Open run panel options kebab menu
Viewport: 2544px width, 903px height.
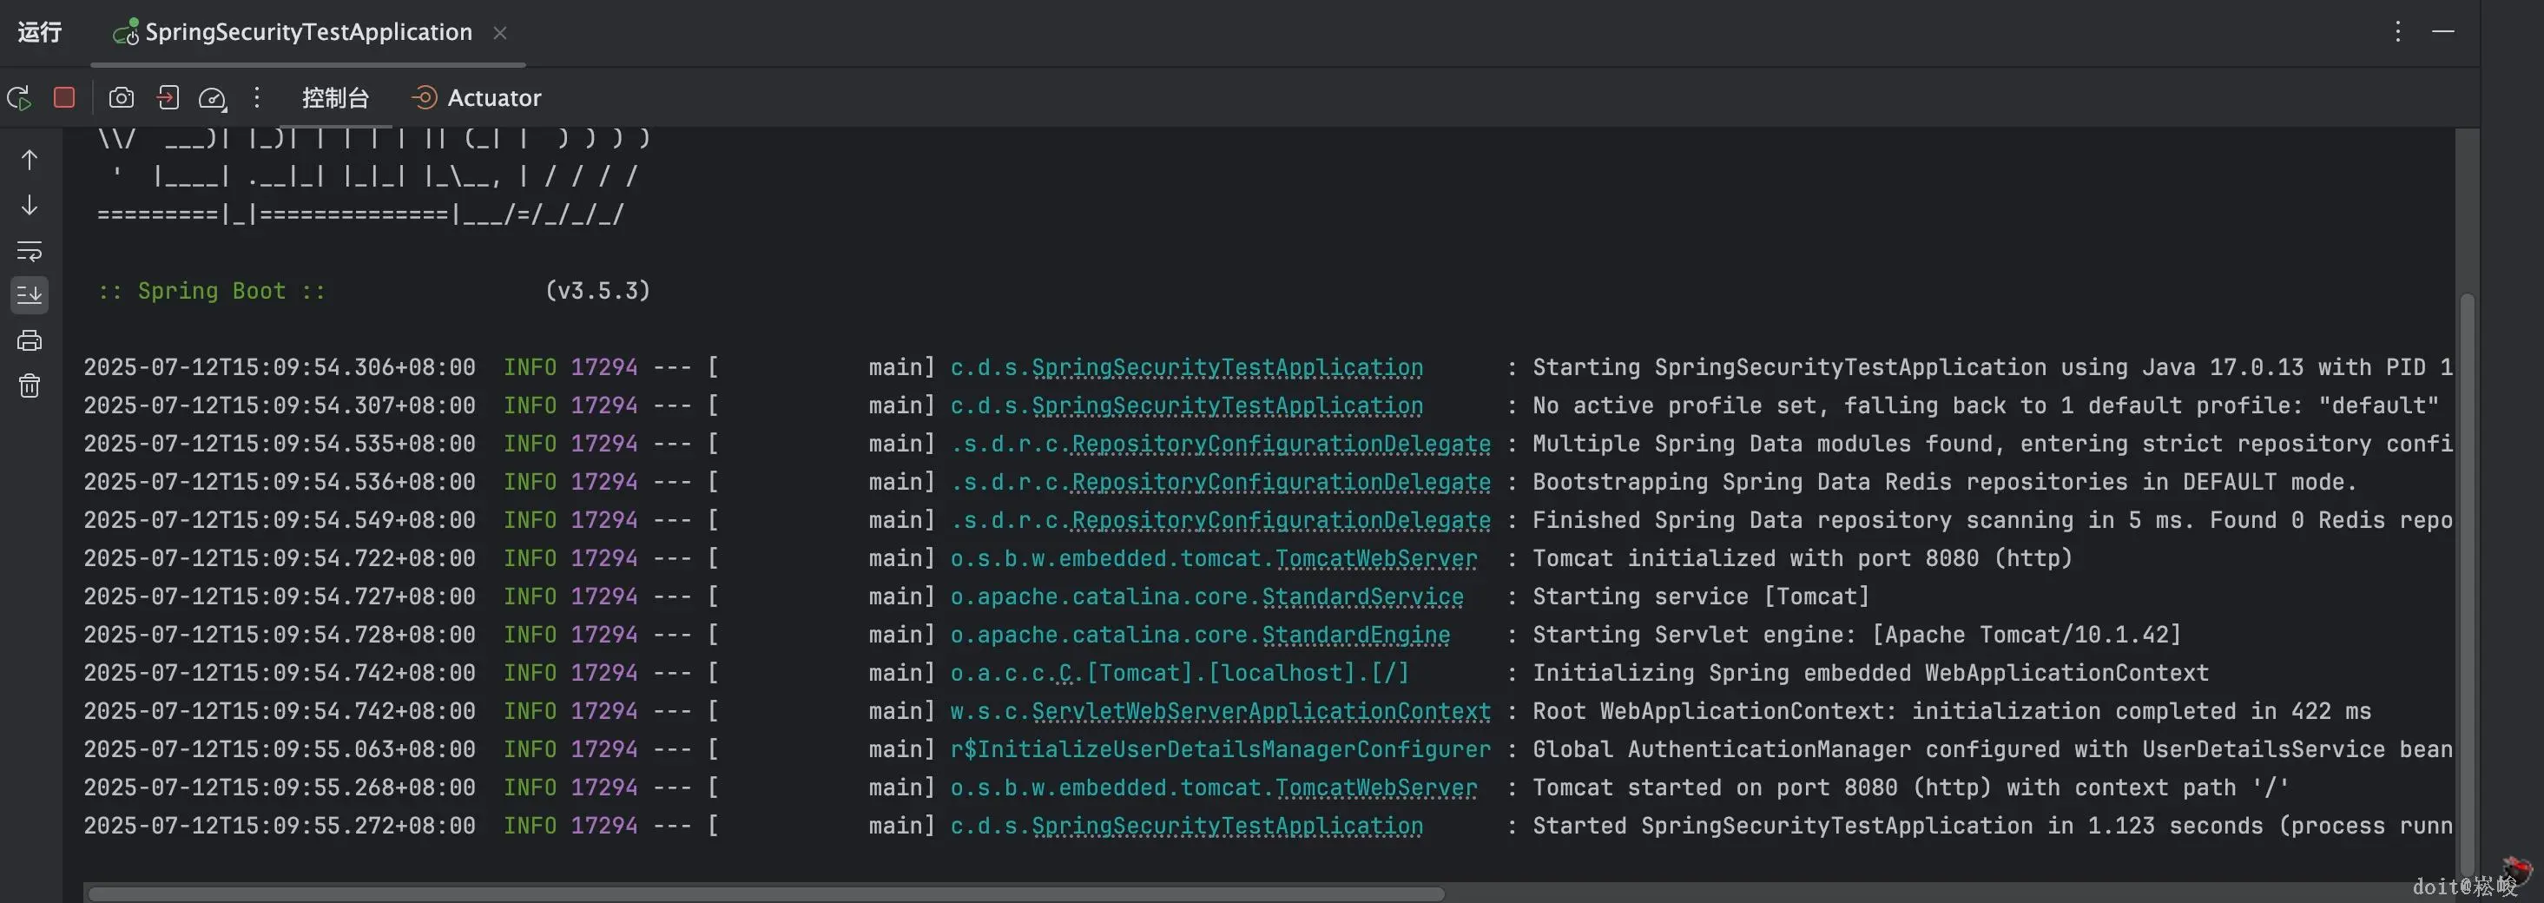(2398, 31)
